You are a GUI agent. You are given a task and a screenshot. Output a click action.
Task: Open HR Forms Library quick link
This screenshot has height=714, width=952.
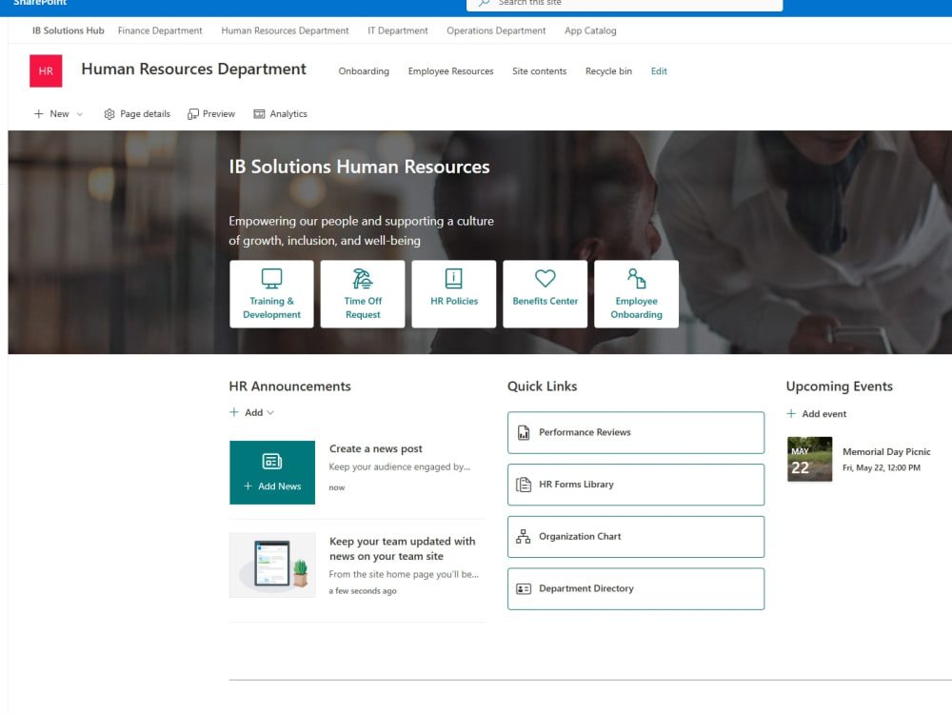[x=636, y=485]
